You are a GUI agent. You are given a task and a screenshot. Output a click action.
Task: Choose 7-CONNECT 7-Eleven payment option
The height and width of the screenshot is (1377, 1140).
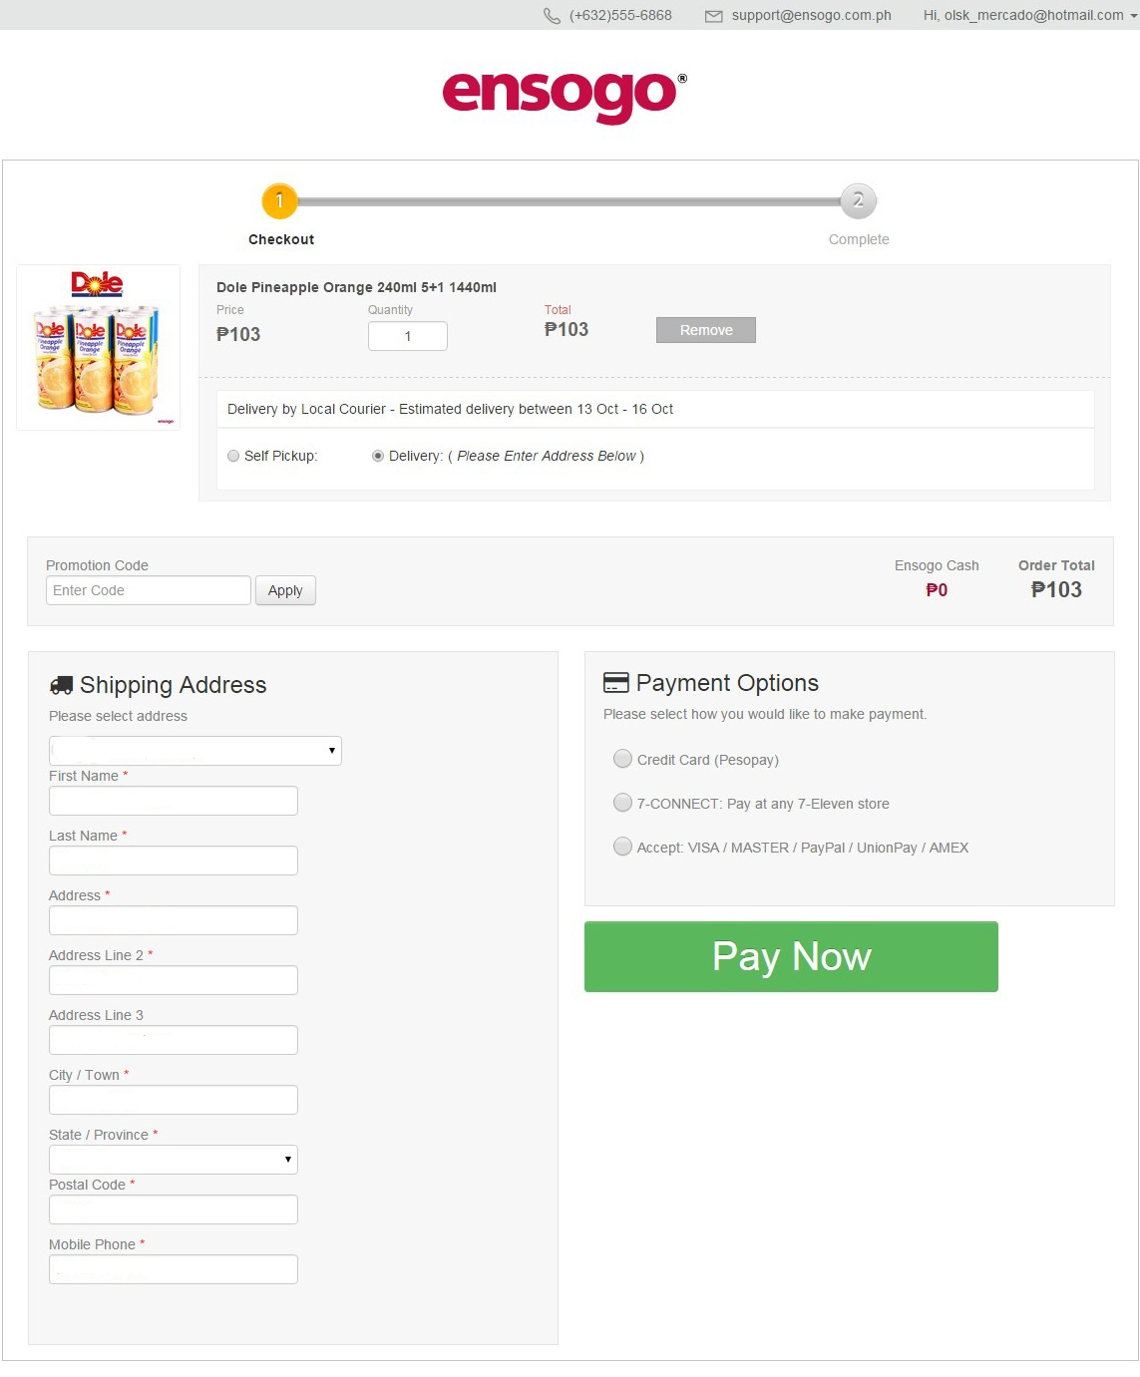[622, 803]
